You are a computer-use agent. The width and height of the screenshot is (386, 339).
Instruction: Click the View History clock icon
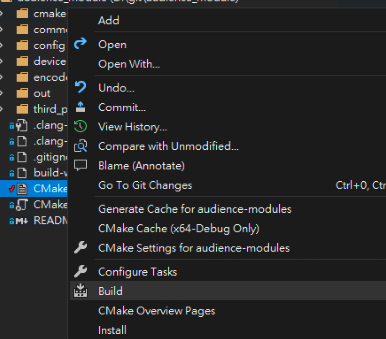(81, 127)
